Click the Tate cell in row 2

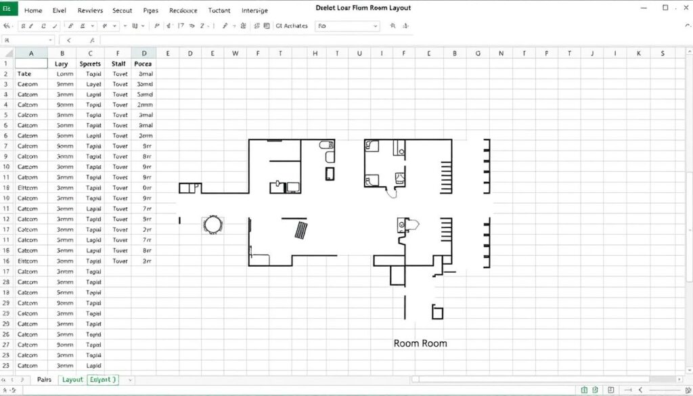coord(31,74)
